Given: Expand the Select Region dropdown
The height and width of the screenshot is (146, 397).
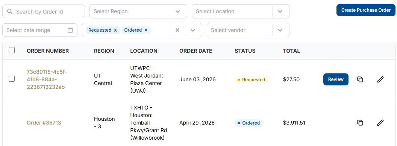Looking at the screenshot, I should pos(178,11).
